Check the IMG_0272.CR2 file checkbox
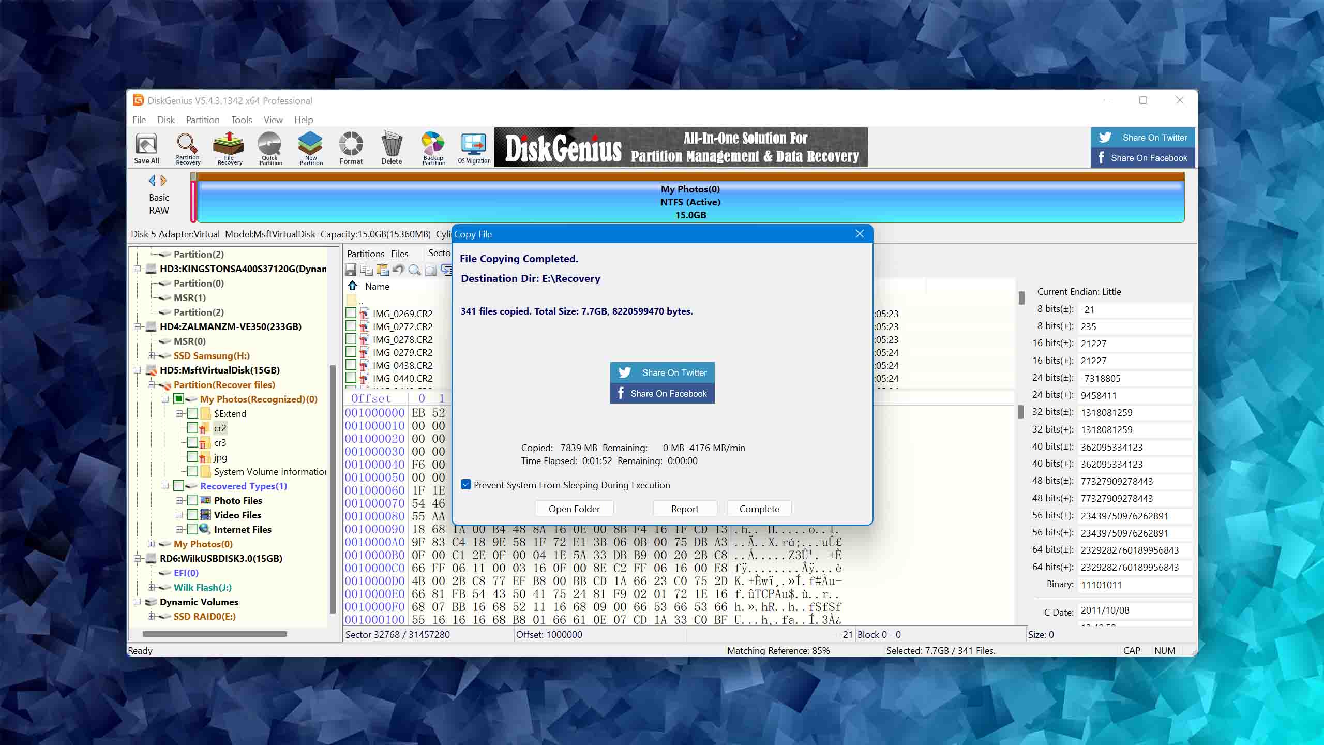Viewport: 1324px width, 745px height. 351,326
